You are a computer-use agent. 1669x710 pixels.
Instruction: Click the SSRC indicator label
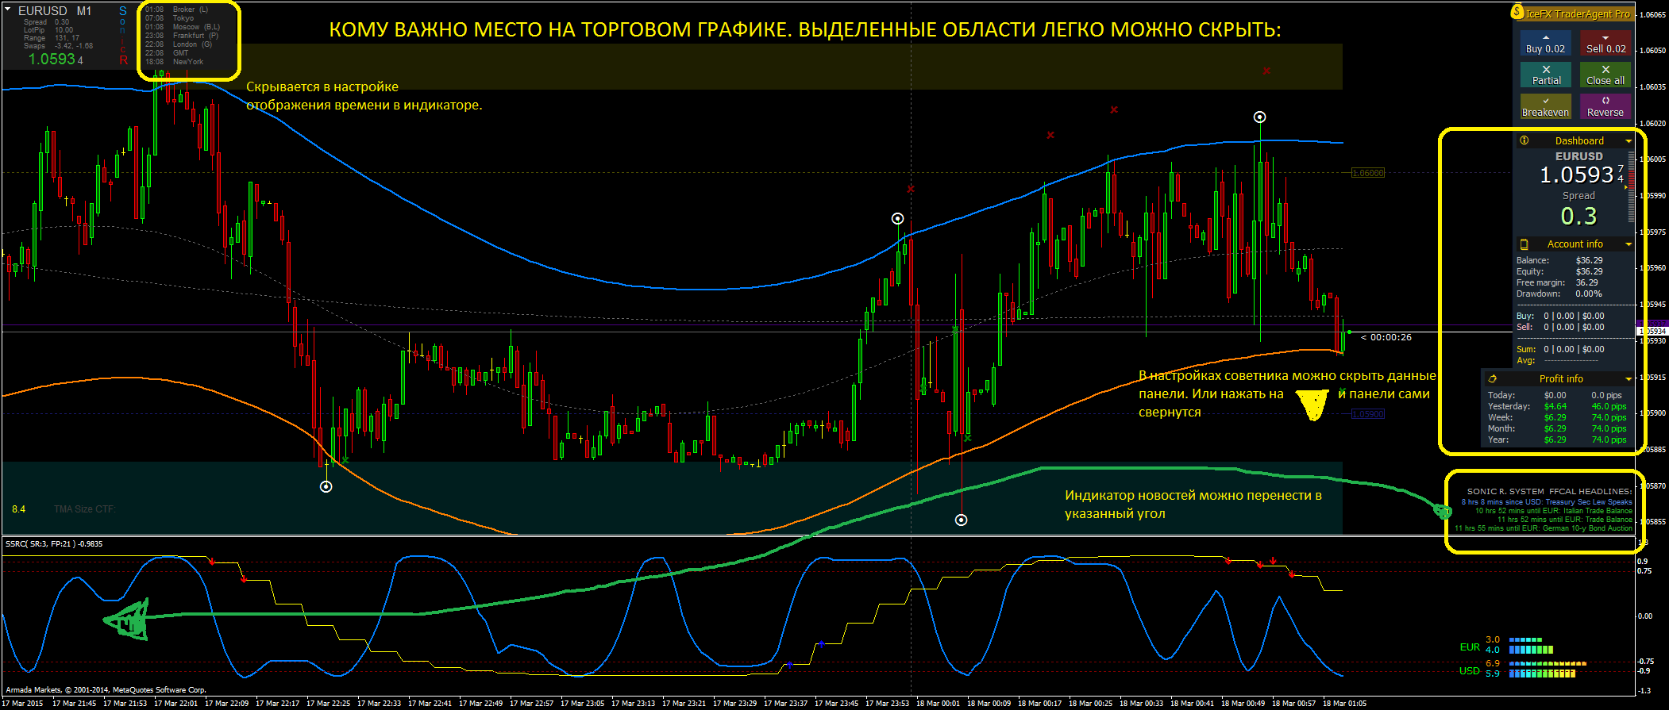click(x=54, y=544)
